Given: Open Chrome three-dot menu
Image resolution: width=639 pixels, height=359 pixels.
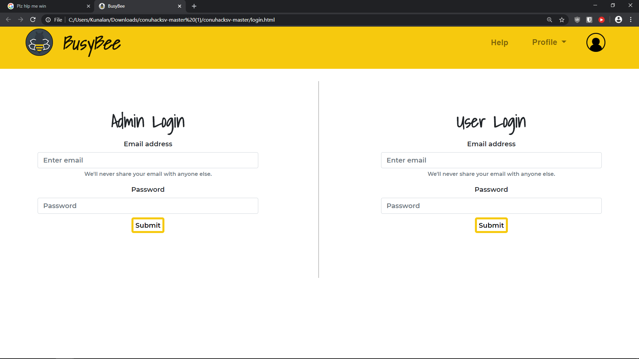Looking at the screenshot, I should (x=631, y=20).
